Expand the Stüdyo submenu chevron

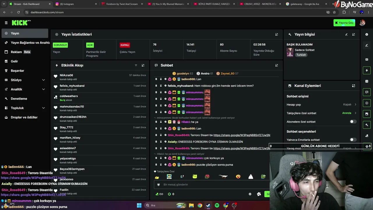point(43,80)
